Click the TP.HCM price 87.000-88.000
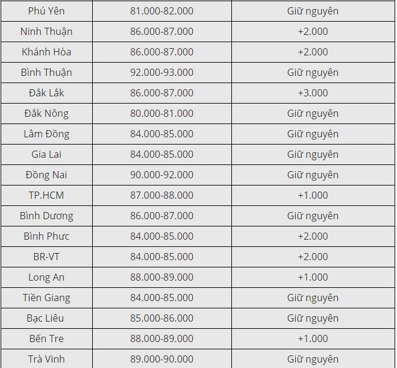397x368 pixels. click(162, 196)
